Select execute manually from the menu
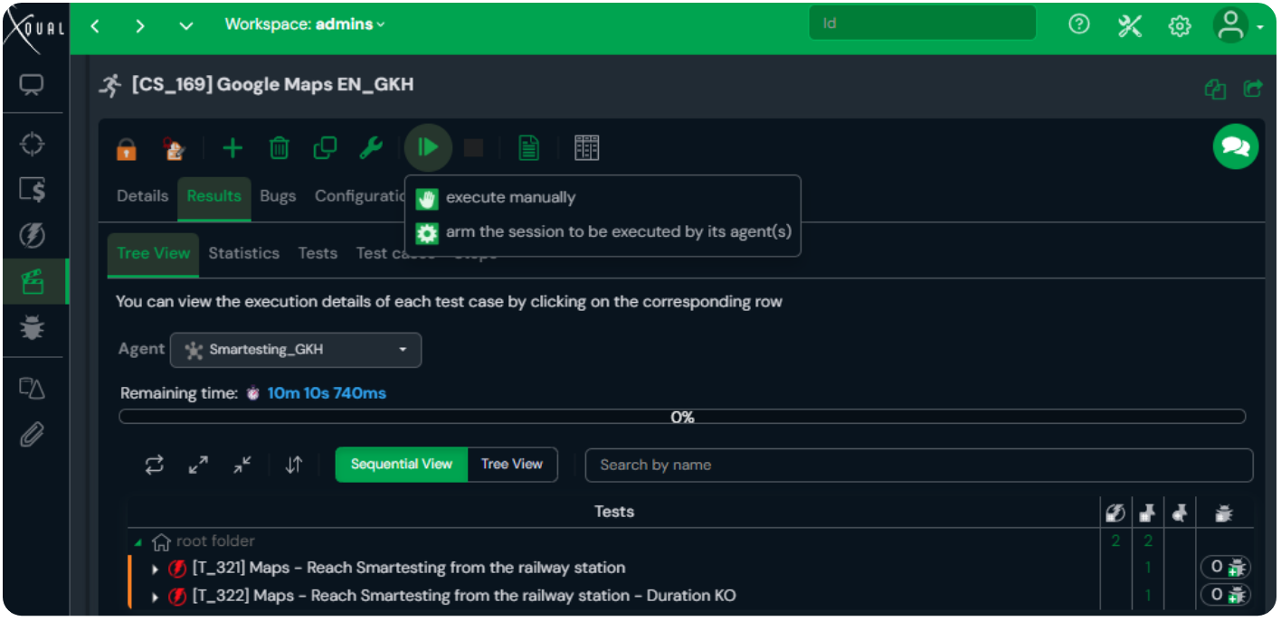This screenshot has height=621, width=1281. pyautogui.click(x=510, y=198)
